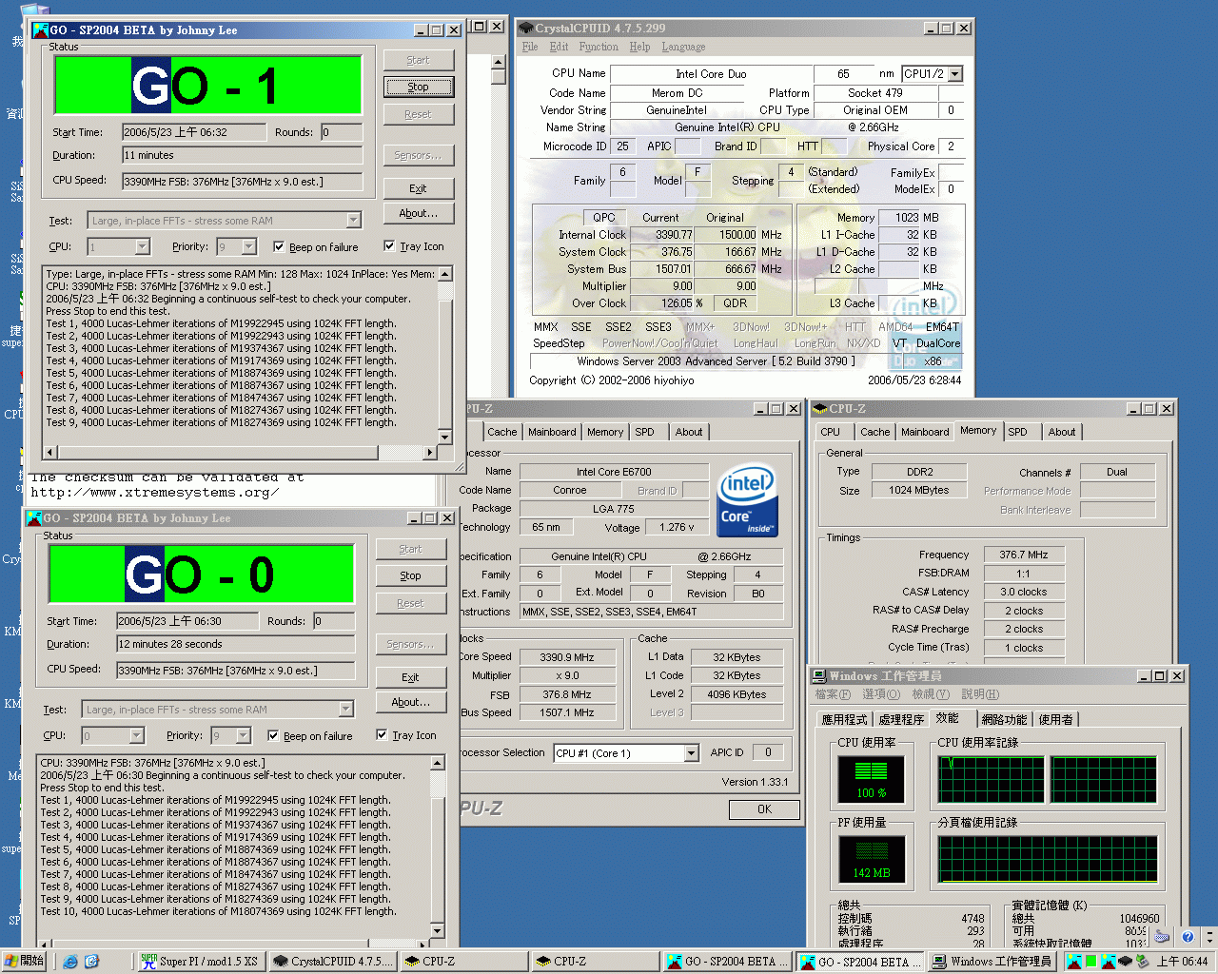
Task: Open the Function menu in CrystalCPUID
Action: 598,47
